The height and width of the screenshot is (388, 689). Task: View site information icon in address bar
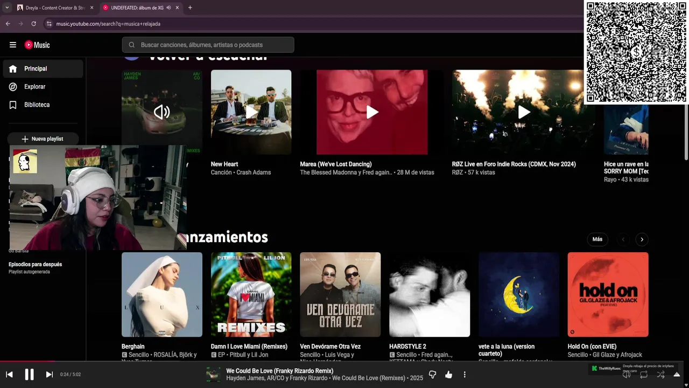pyautogui.click(x=49, y=24)
